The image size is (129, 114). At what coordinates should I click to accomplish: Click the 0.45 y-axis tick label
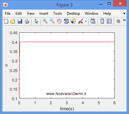pos(14,33)
